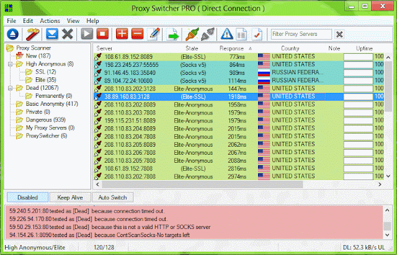Viewport: 397px width, 255px height.
Task: Disconnect using the gray plug icon
Action: tap(208, 34)
